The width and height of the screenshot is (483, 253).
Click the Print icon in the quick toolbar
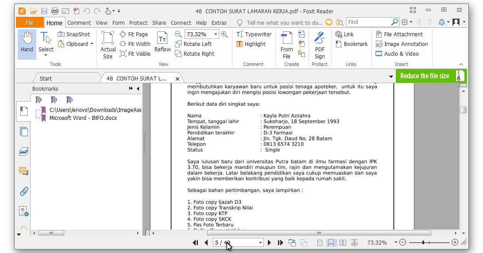tap(55, 11)
